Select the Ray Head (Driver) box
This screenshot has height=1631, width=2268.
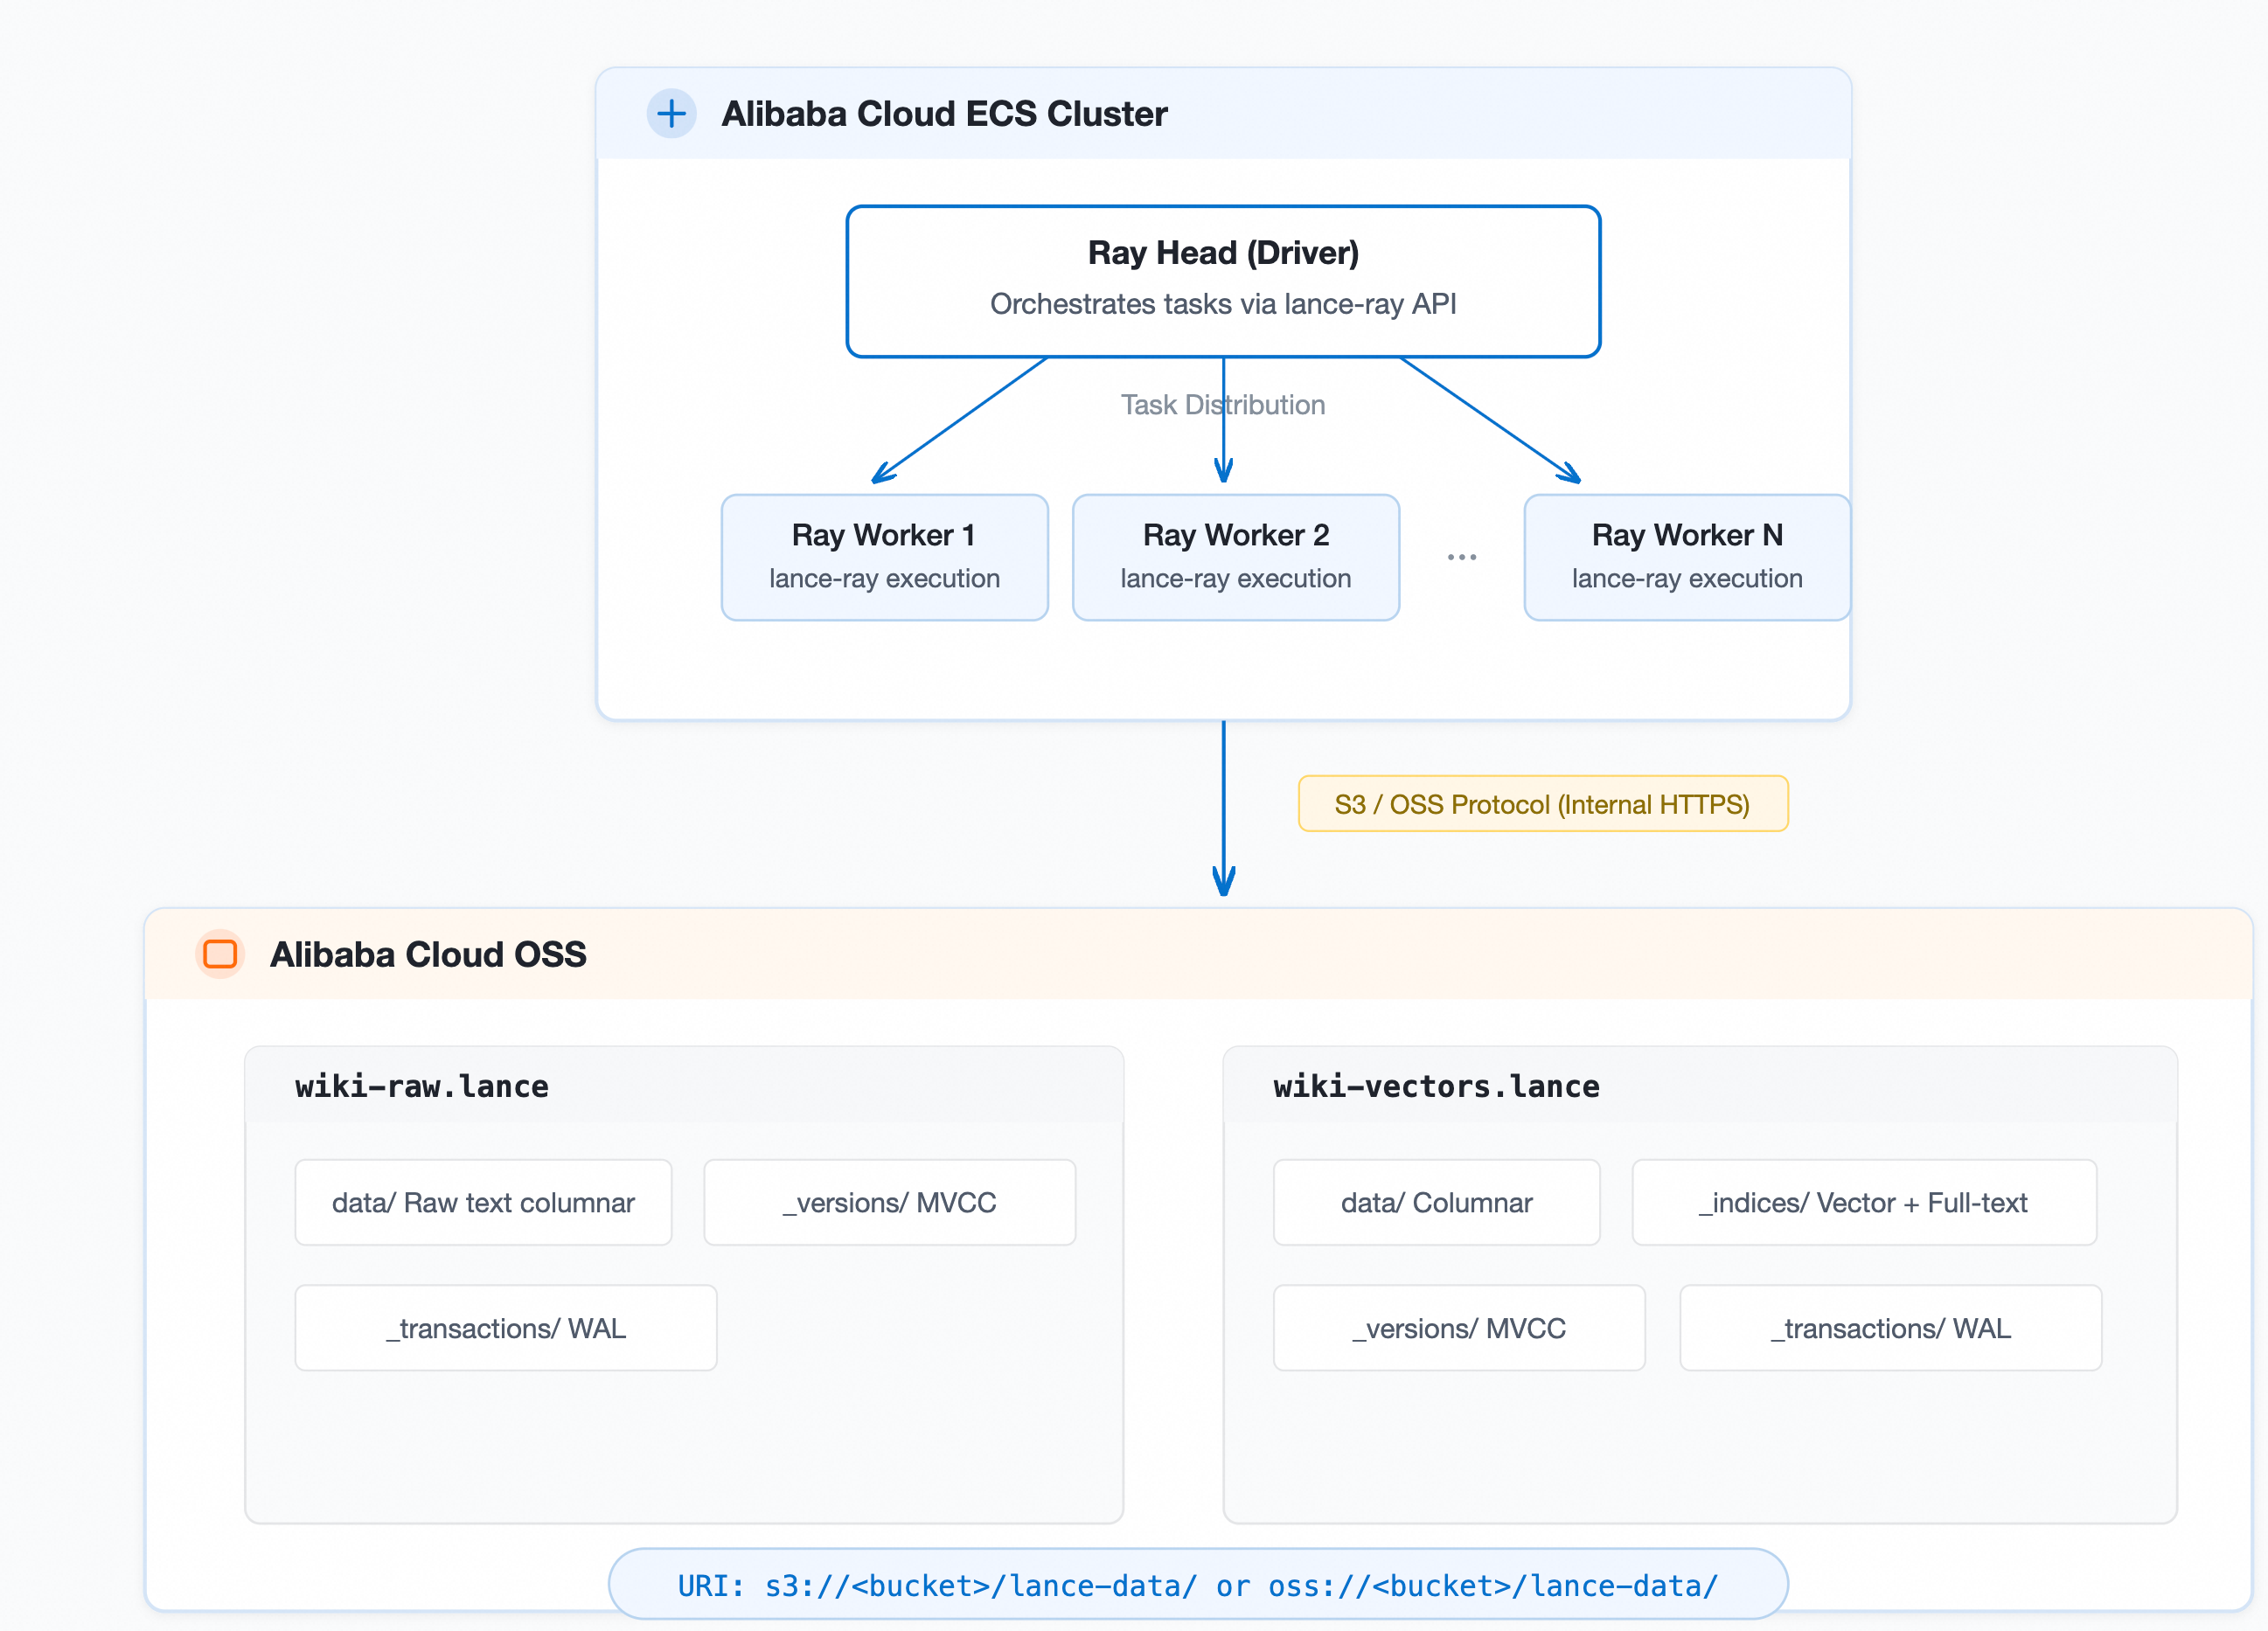coord(1223,281)
